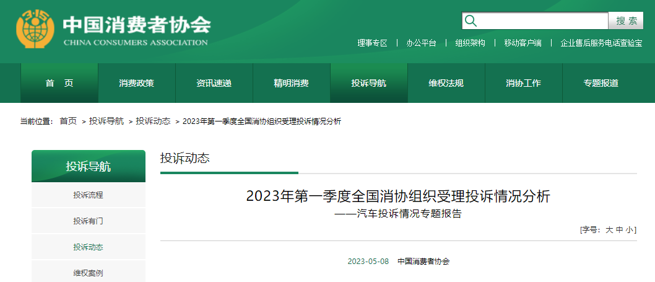Click 投诉导航 in the breadcrumb
655x282 pixels.
coord(106,121)
